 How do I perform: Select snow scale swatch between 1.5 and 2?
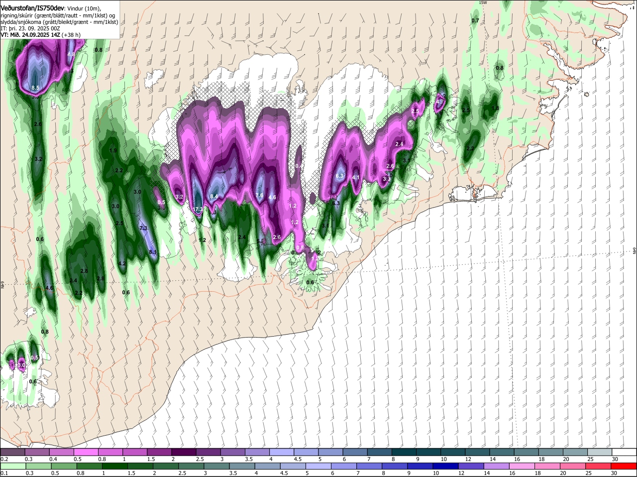coord(159,452)
